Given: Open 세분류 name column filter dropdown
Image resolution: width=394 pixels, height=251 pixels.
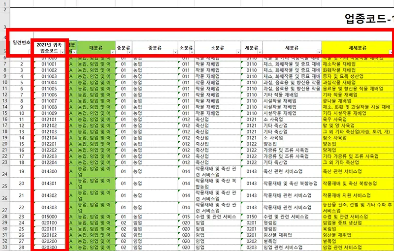Looking at the screenshot, I should pyautogui.click(x=319, y=52).
